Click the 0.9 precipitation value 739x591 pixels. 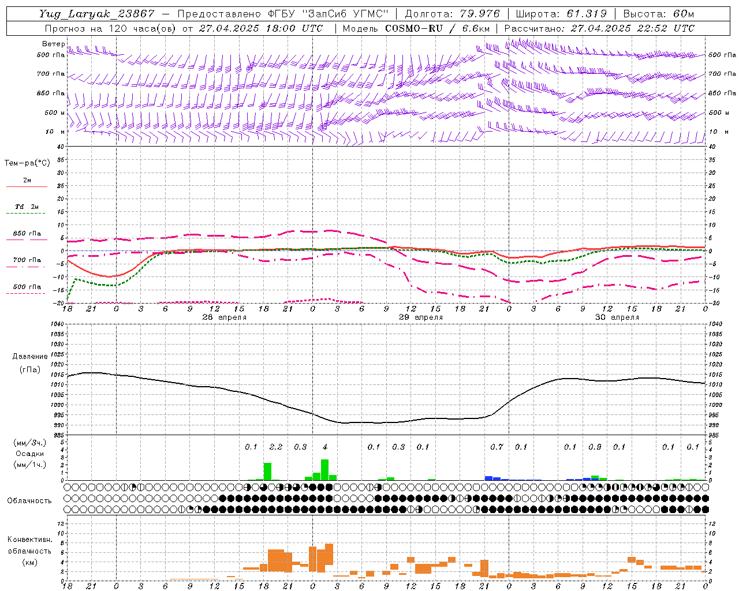click(595, 447)
